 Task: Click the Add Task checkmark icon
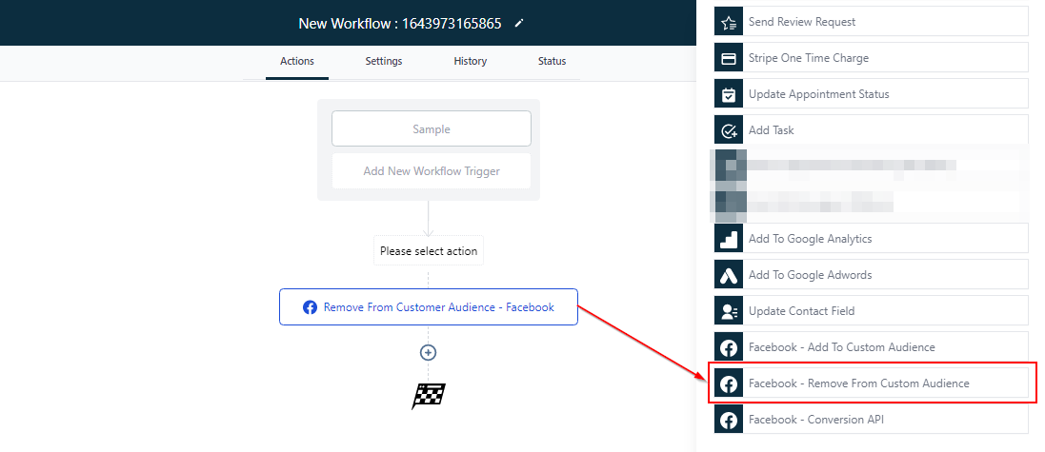[729, 130]
